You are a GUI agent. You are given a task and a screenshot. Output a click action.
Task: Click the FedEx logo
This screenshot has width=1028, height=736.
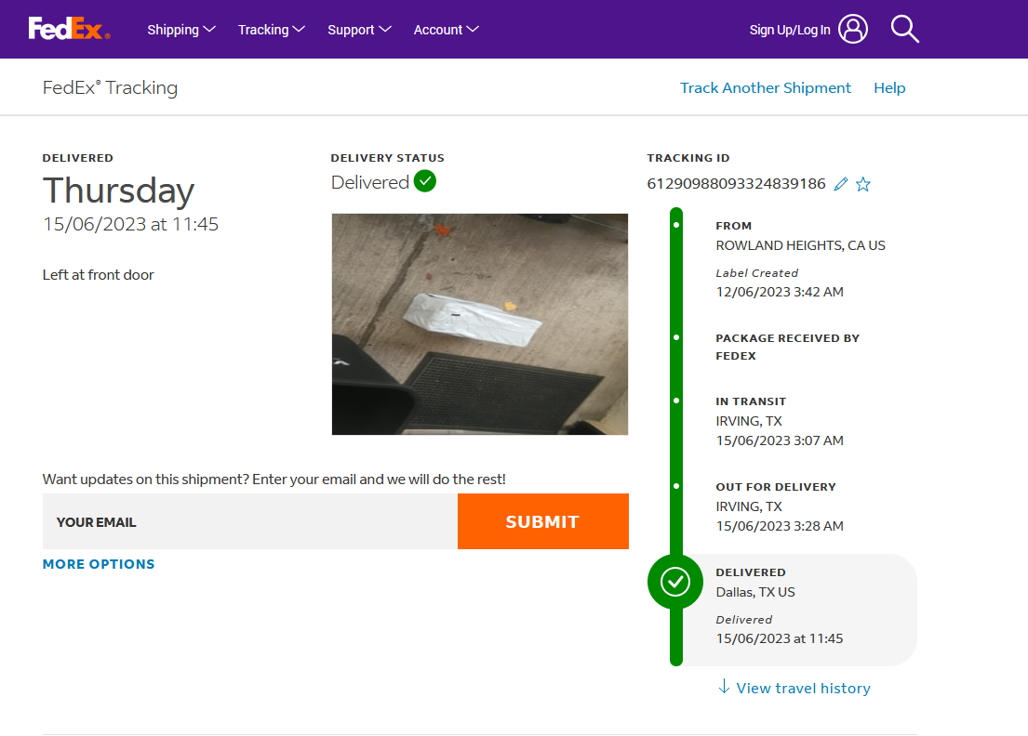click(x=69, y=29)
